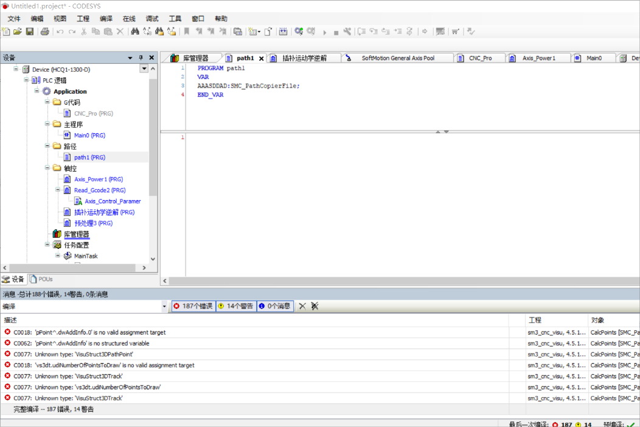Image resolution: width=640 pixels, height=427 pixels.
Task: Switch to the POUs panel tab
Action: pos(41,279)
